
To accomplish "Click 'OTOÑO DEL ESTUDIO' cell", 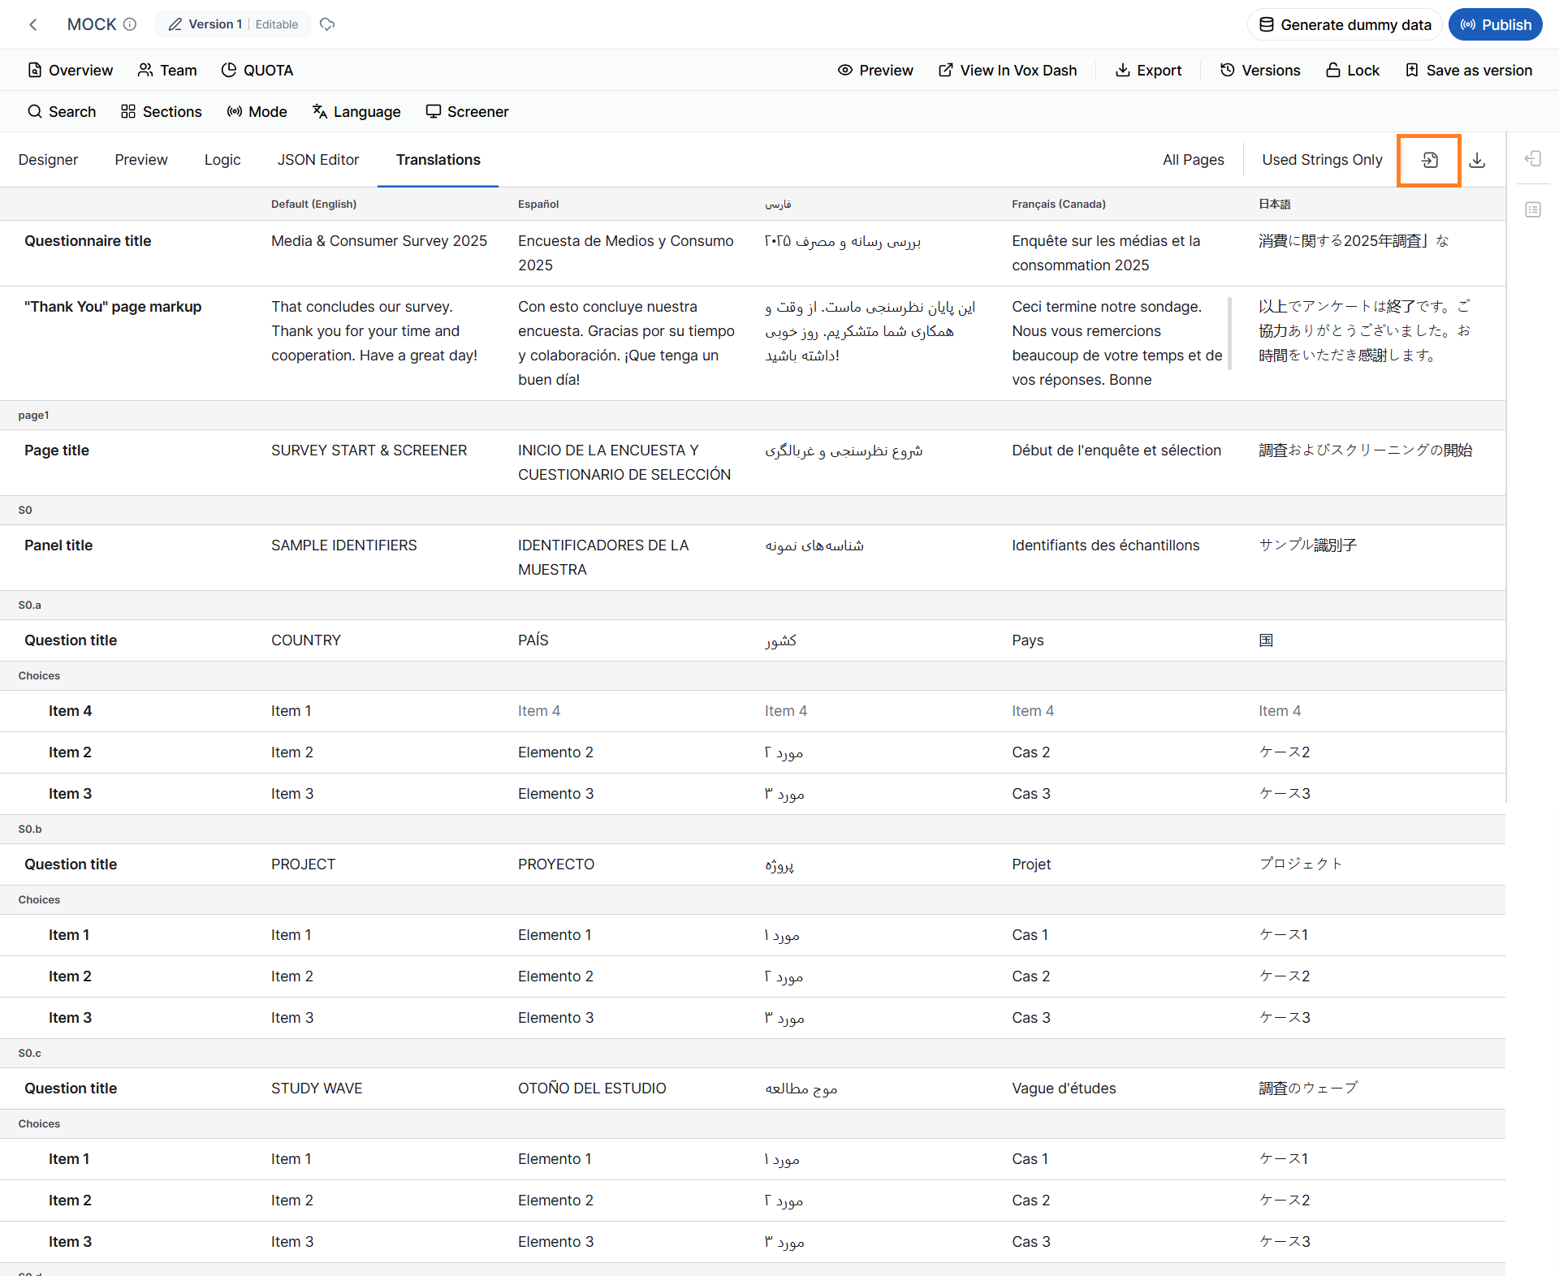I will (x=592, y=1088).
